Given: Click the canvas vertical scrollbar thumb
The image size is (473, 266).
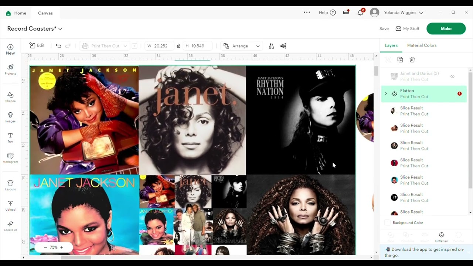Looking at the screenshot, I should (376, 71).
